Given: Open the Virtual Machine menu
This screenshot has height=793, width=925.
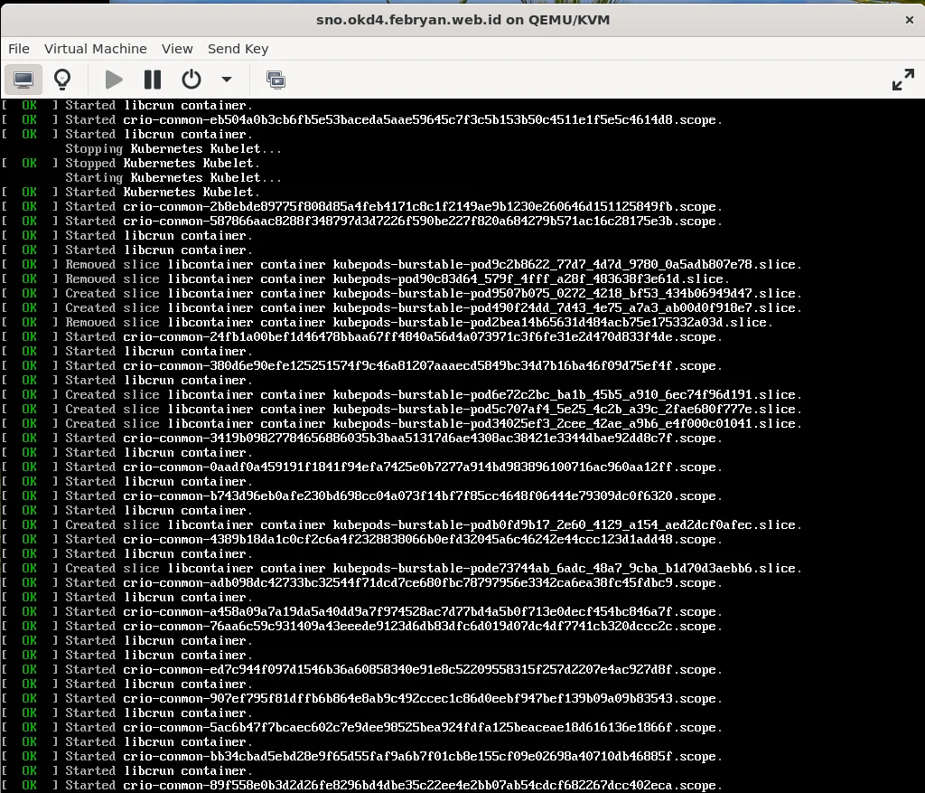Looking at the screenshot, I should (96, 49).
